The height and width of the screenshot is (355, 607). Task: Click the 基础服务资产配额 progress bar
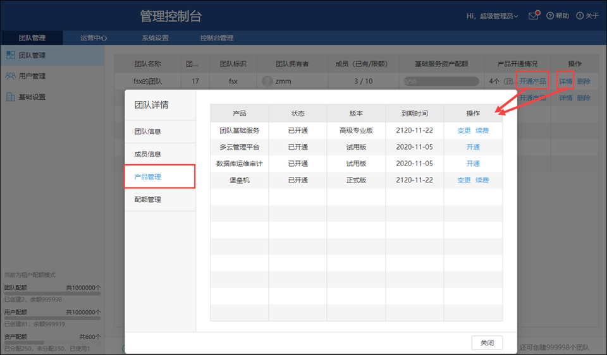coord(441,81)
